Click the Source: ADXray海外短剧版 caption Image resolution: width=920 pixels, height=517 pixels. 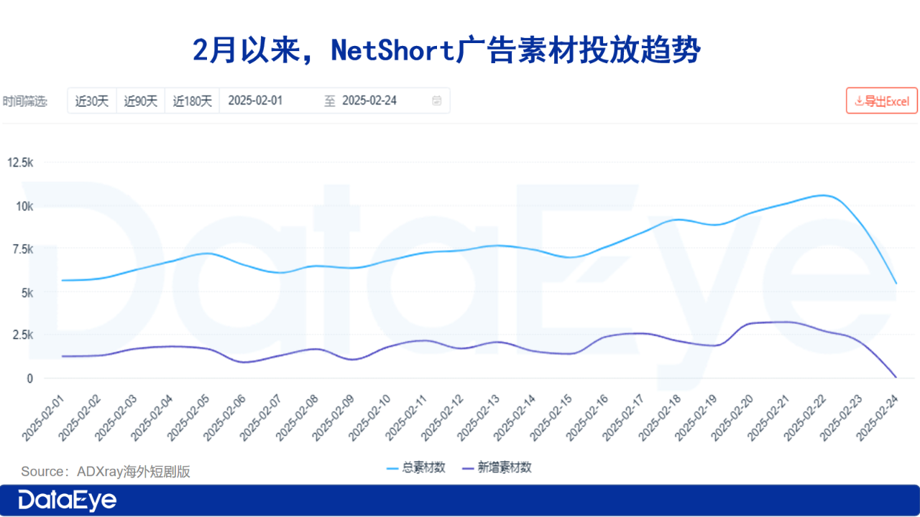(106, 471)
